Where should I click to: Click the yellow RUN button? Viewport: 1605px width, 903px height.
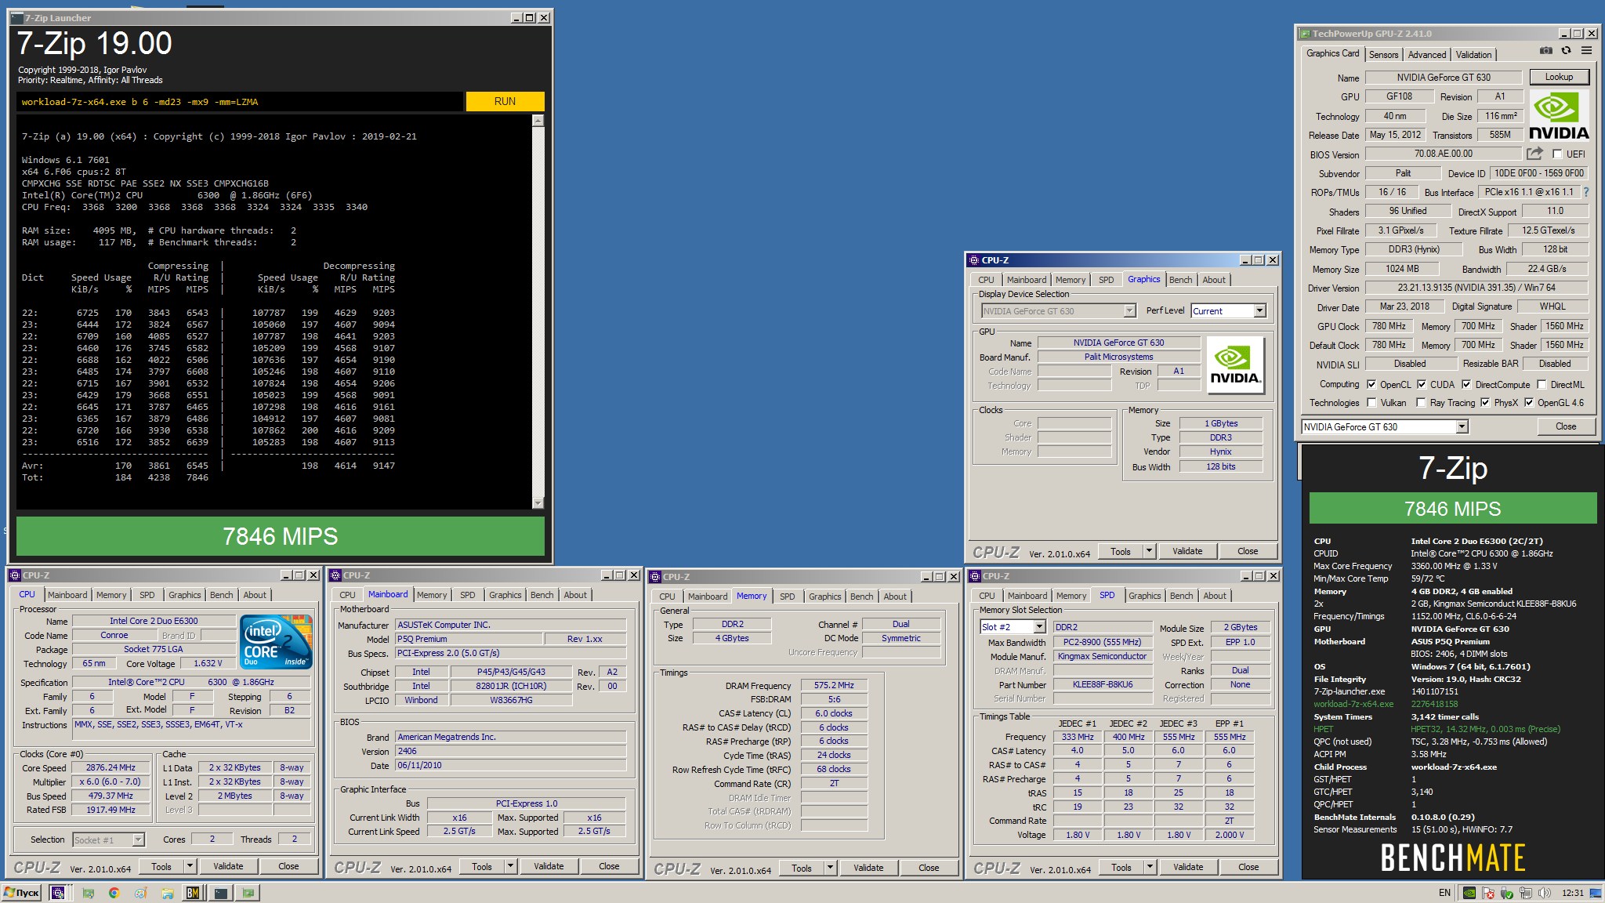tap(505, 102)
